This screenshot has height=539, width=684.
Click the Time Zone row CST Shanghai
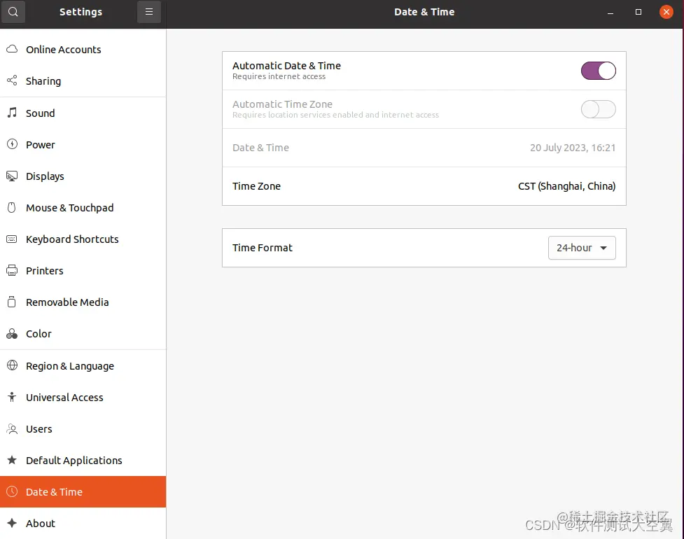point(424,186)
